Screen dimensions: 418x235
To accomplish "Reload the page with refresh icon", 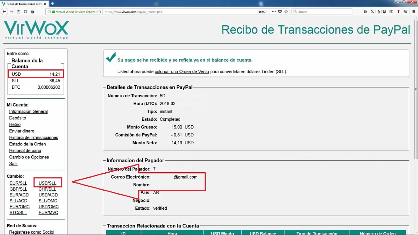I will pyautogui.click(x=26, y=11).
